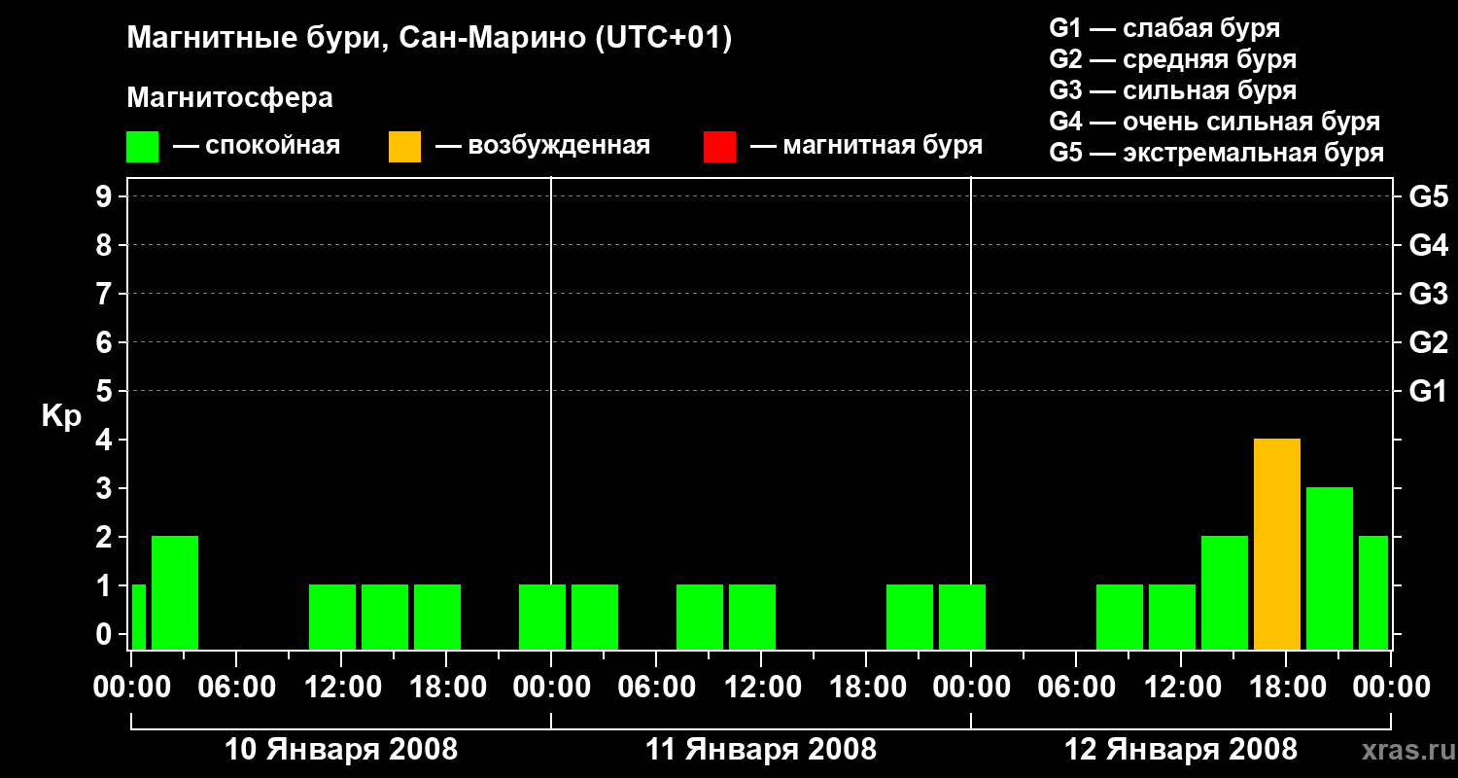
Task: Select the Kp 2 bar on 10 Января
Action: pos(175,593)
